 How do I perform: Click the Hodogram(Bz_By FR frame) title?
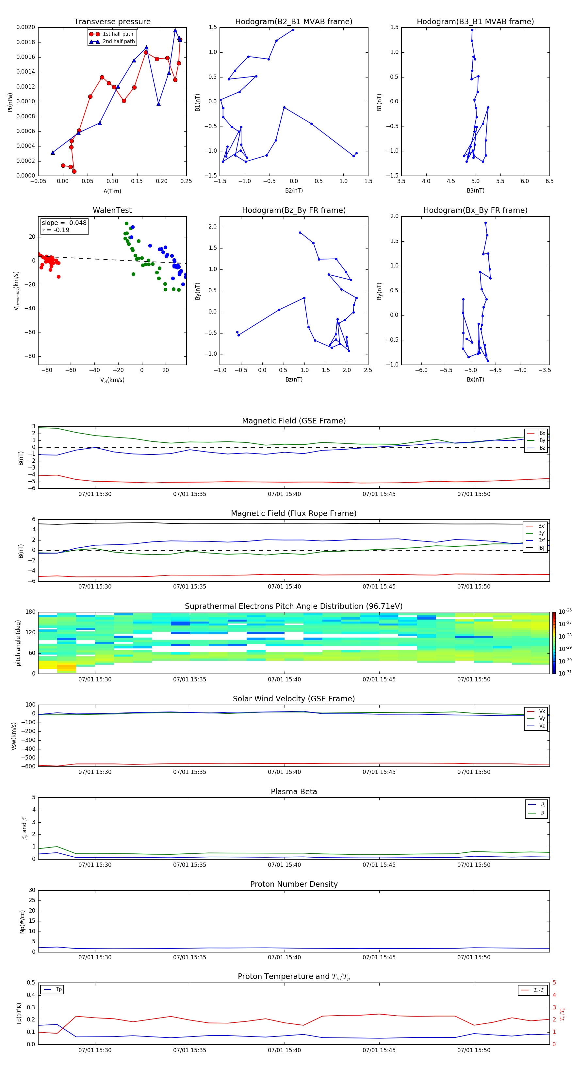click(x=294, y=210)
